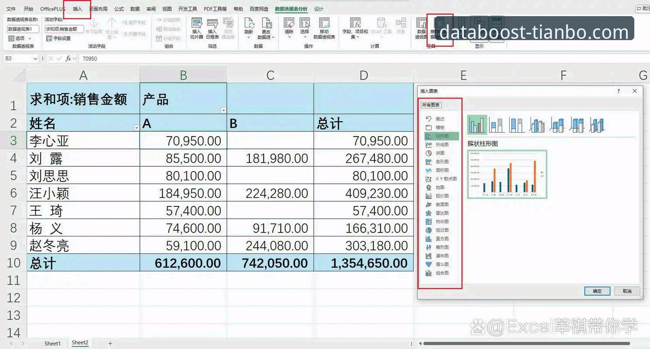Select 最近 chart category in dialog
This screenshot has width=650, height=349.
tap(440, 119)
